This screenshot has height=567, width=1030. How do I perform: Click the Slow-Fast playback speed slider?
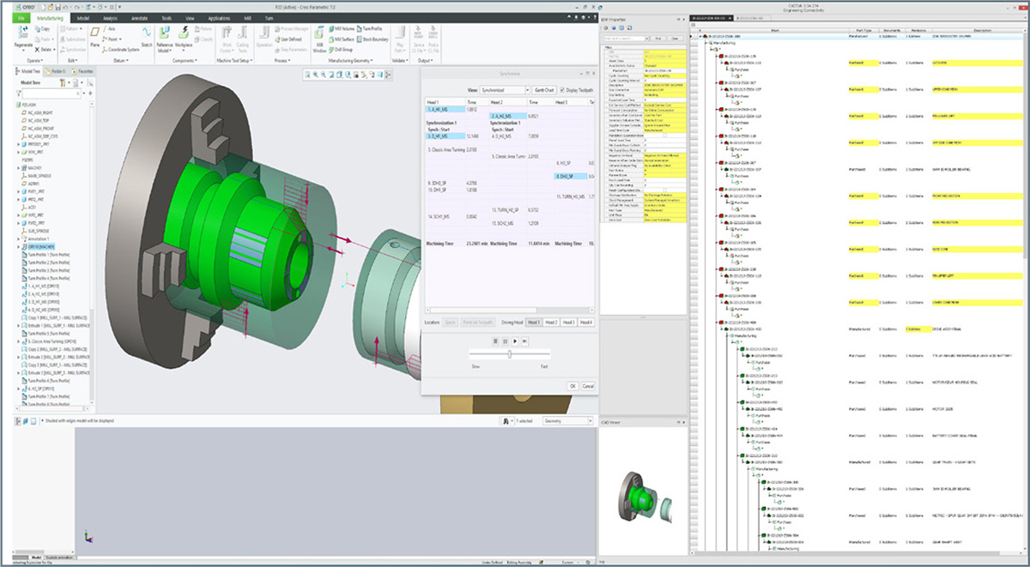pyautogui.click(x=510, y=354)
